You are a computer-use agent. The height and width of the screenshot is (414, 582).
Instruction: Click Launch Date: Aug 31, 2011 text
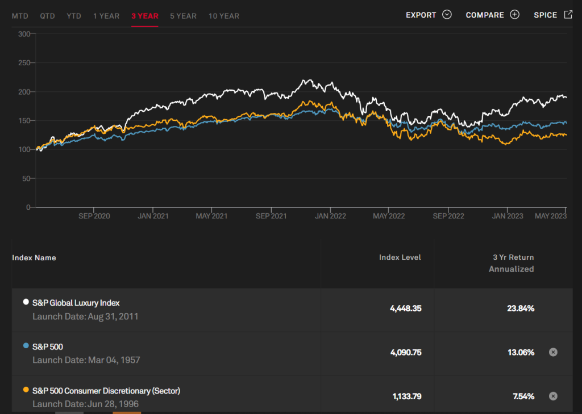pyautogui.click(x=85, y=316)
